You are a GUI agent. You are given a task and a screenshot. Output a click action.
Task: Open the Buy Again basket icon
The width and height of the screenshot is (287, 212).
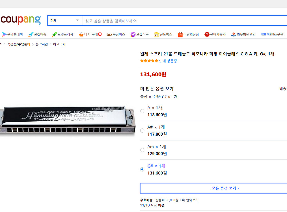[81, 34]
